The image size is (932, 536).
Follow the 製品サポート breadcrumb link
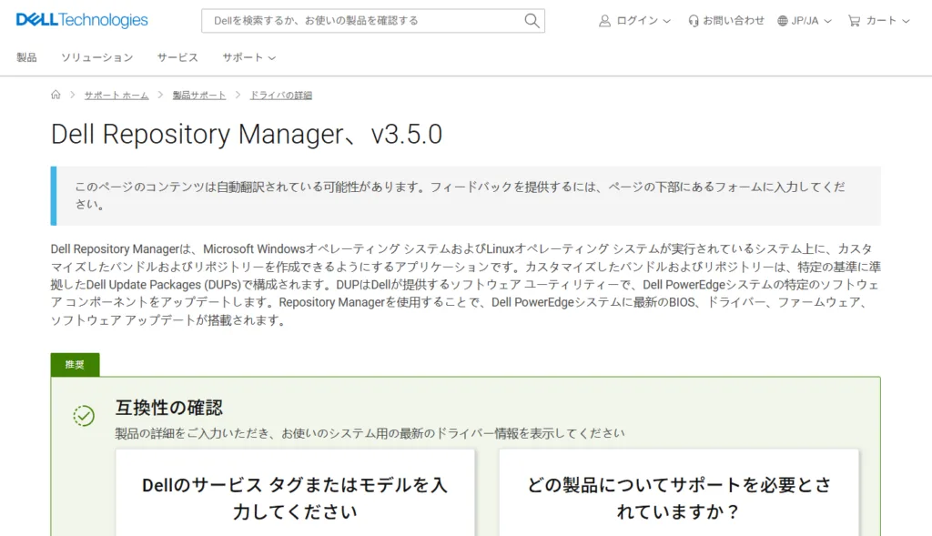pos(199,96)
